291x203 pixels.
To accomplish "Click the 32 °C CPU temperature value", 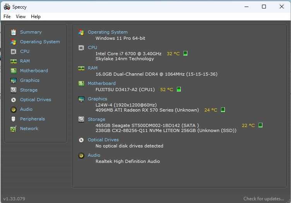I will coord(173,54).
